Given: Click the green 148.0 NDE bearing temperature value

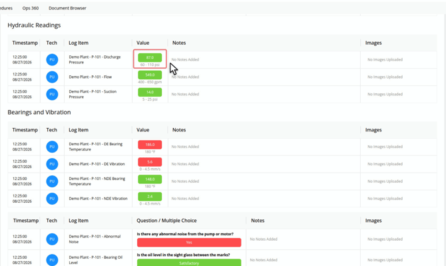Looking at the screenshot, I should coord(150,179).
